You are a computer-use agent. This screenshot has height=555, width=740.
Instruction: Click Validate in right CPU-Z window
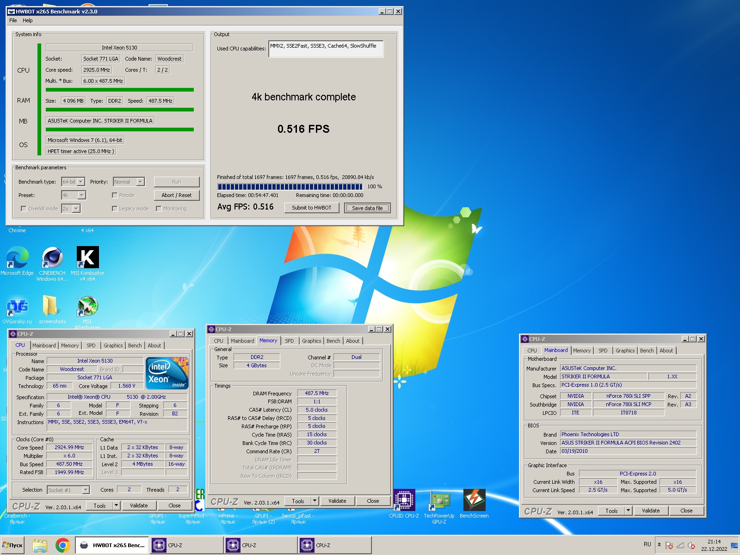(651, 511)
